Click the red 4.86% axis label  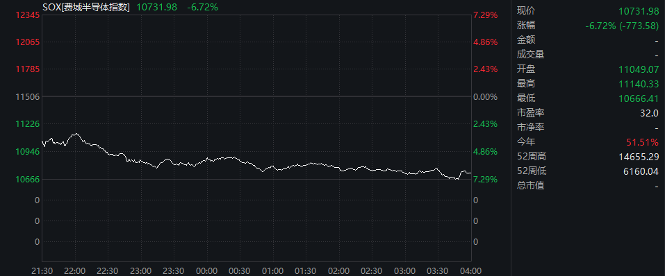pos(486,42)
